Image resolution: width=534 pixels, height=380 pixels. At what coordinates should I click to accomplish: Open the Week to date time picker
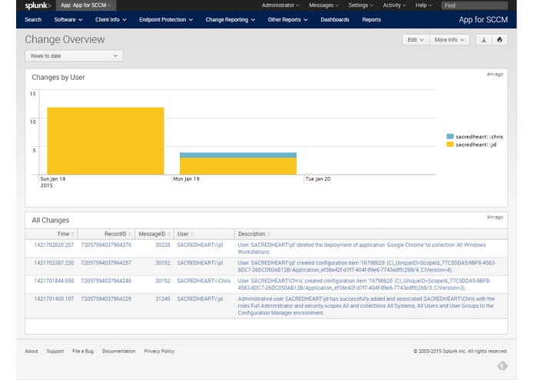[x=74, y=56]
